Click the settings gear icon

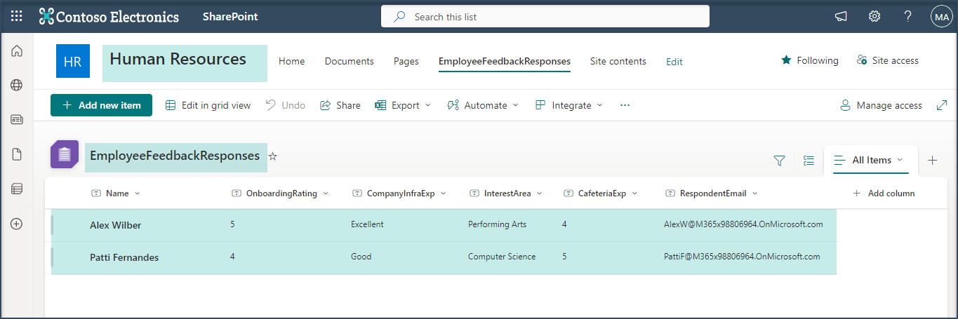point(874,16)
